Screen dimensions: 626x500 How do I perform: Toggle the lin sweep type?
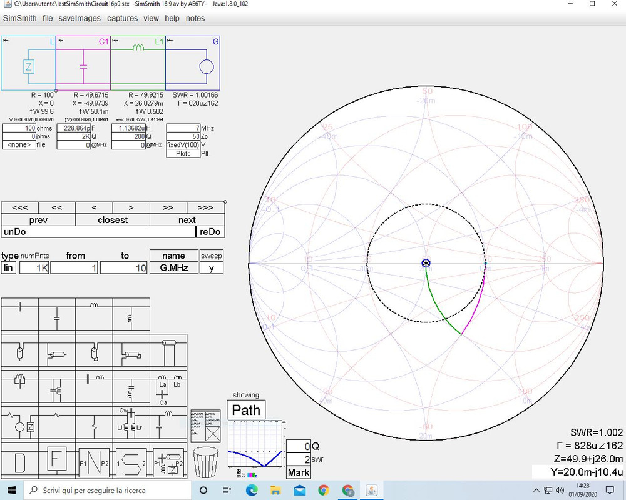click(x=8, y=268)
